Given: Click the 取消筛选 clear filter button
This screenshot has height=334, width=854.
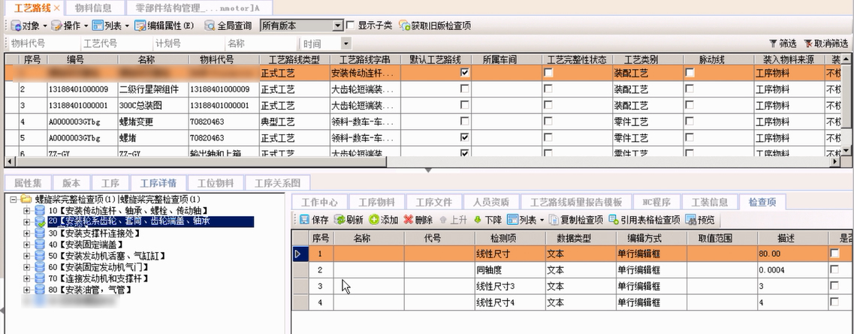Looking at the screenshot, I should (x=825, y=44).
